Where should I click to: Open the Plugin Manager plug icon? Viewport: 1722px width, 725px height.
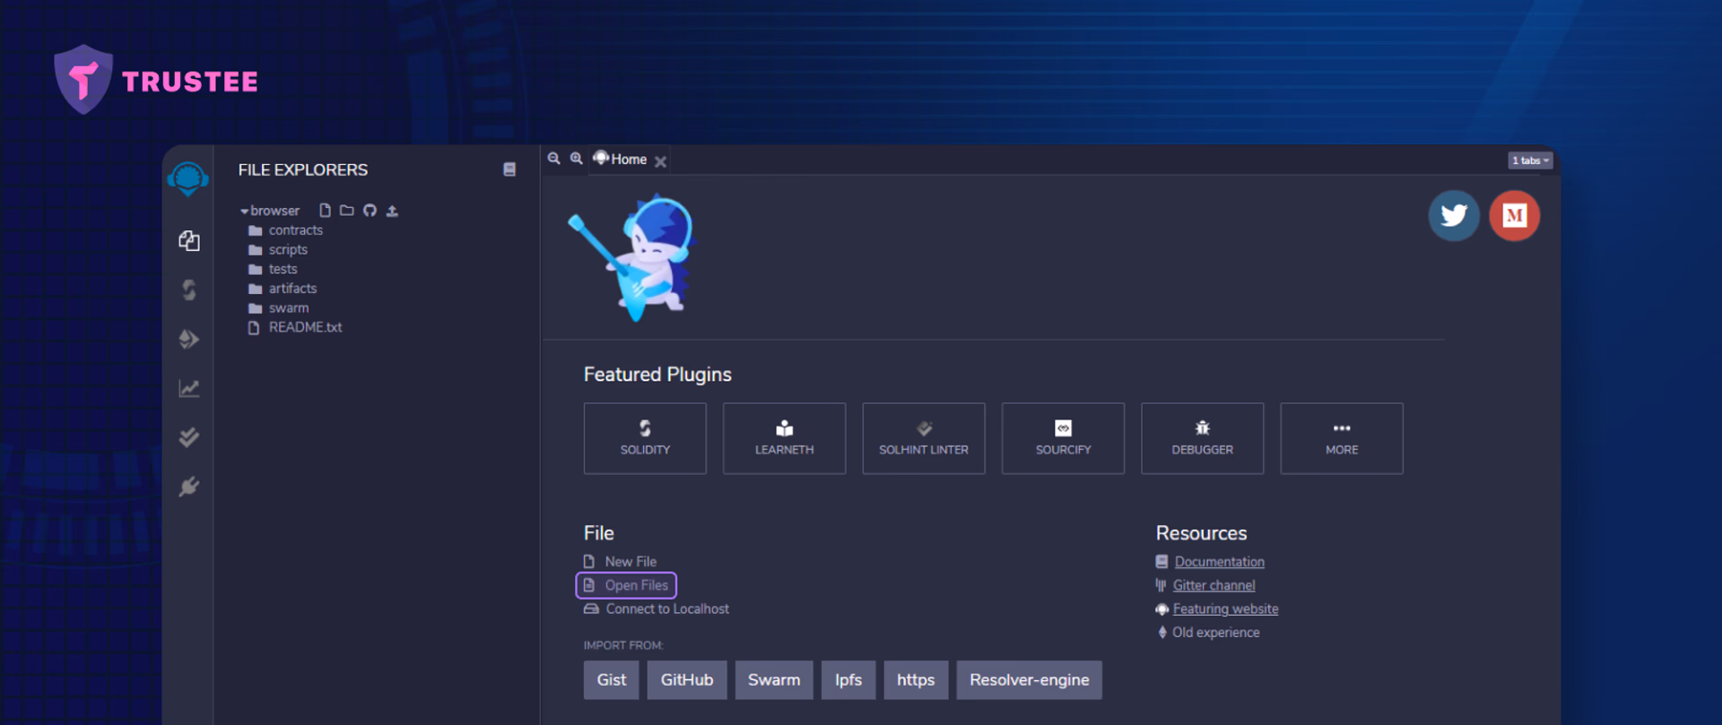click(188, 487)
